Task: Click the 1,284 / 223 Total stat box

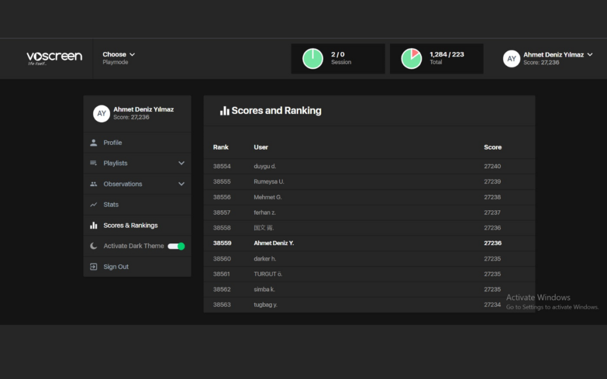Action: (x=437, y=59)
